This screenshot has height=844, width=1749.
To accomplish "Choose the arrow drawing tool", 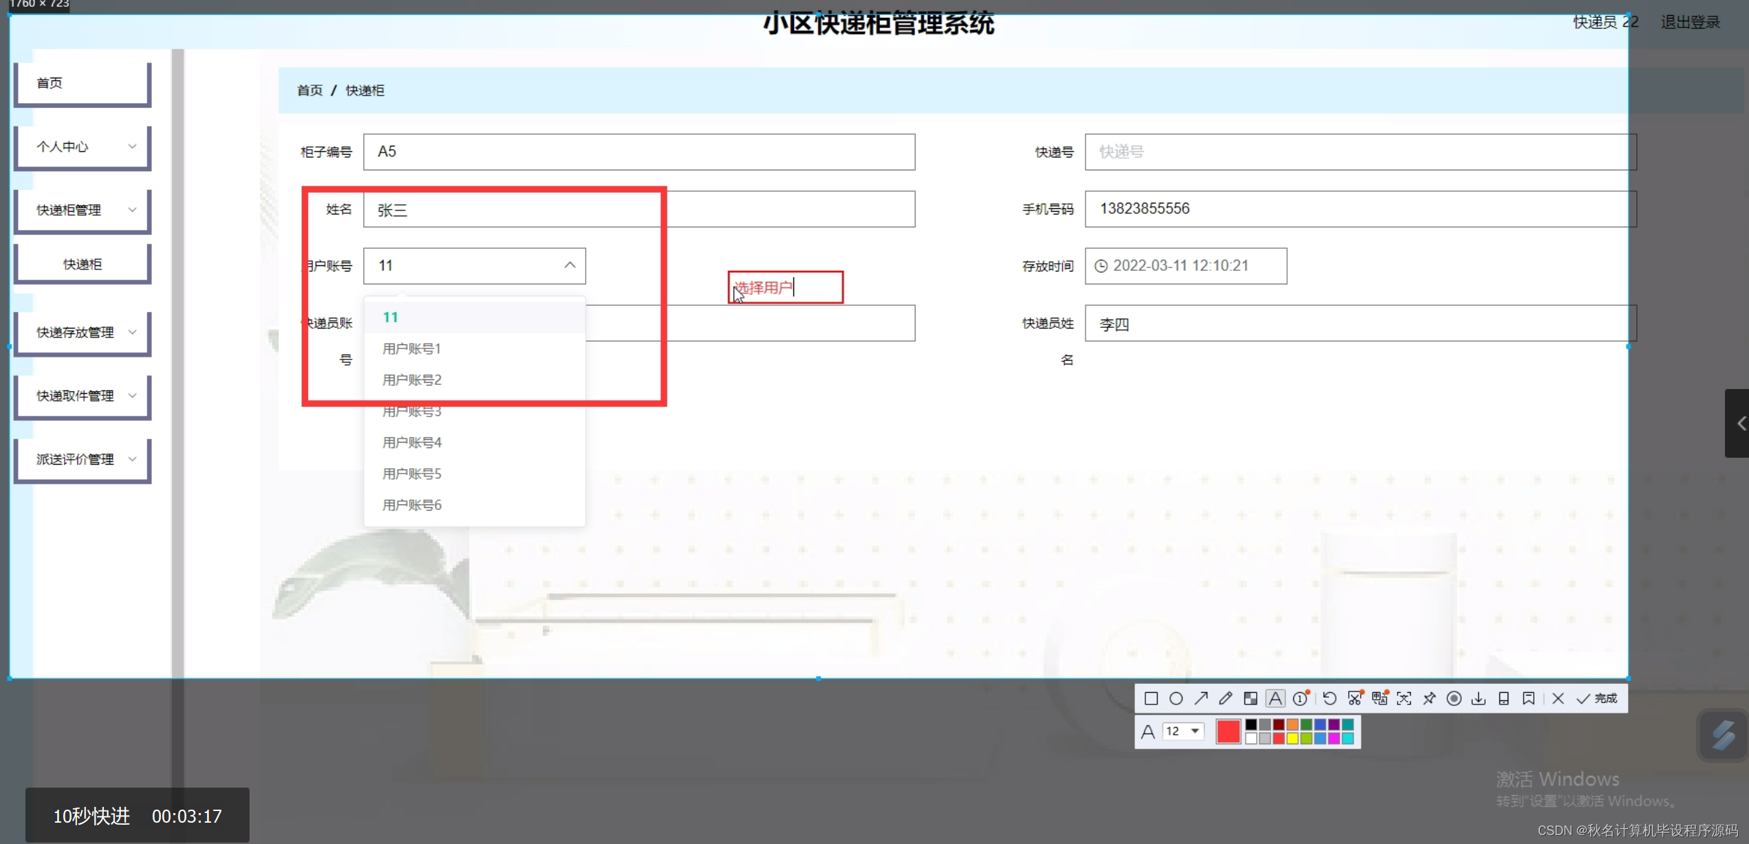I will coord(1201,698).
